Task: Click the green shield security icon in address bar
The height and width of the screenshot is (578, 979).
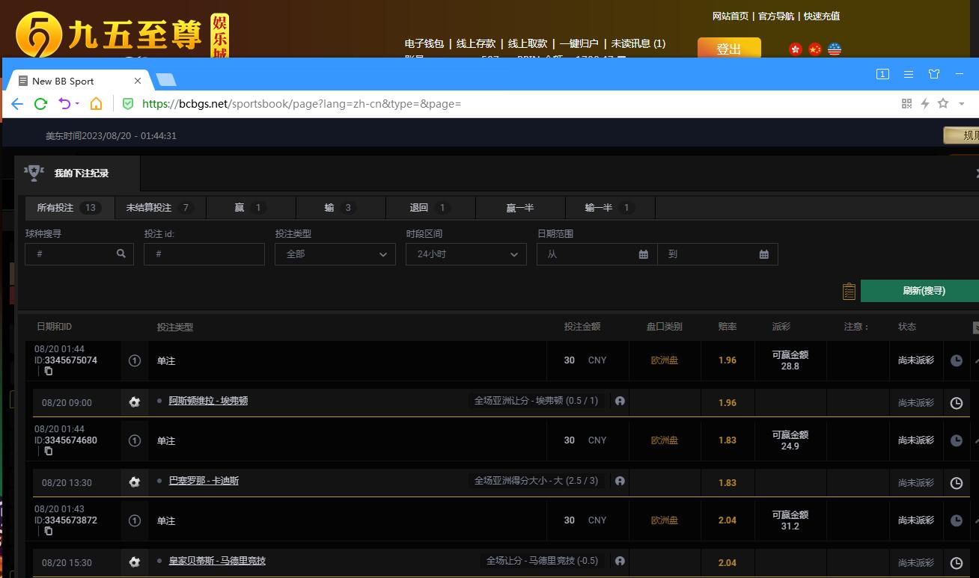Action: click(128, 104)
